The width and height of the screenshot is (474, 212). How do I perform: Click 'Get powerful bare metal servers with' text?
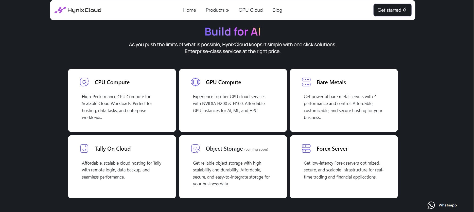[338, 97]
